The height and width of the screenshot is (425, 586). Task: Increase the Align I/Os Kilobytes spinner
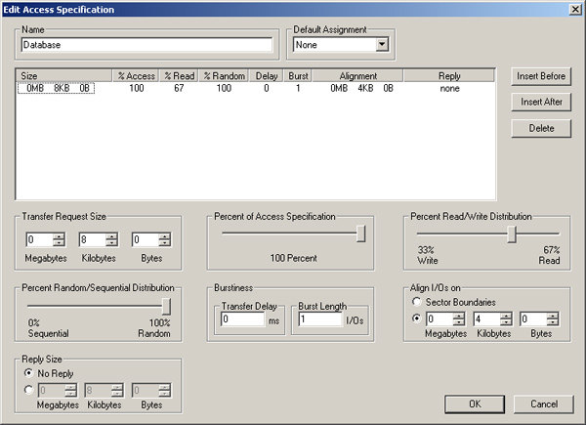506,314
